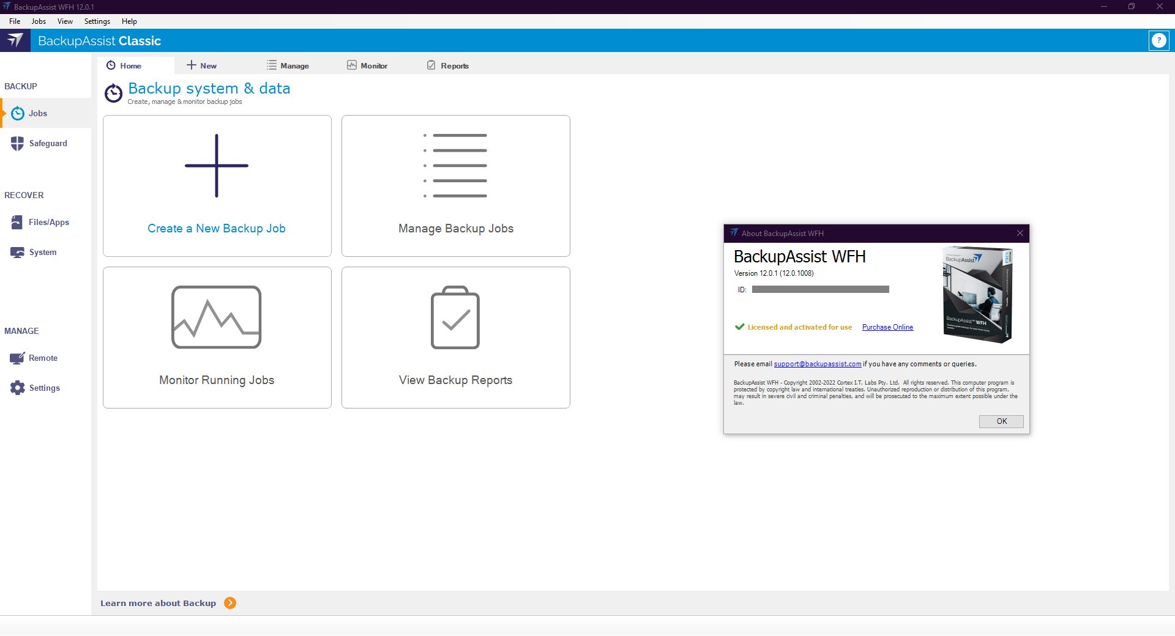The image size is (1175, 636).
Task: Open the Purchase Online link
Action: tap(887, 327)
